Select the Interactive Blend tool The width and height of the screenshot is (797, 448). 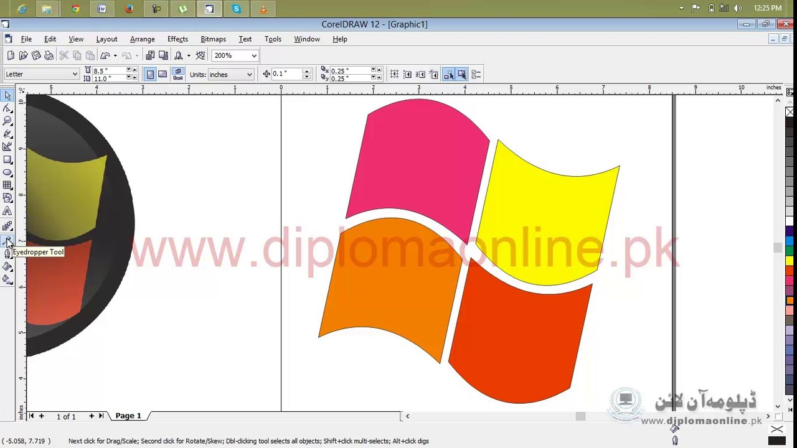pos(7,226)
